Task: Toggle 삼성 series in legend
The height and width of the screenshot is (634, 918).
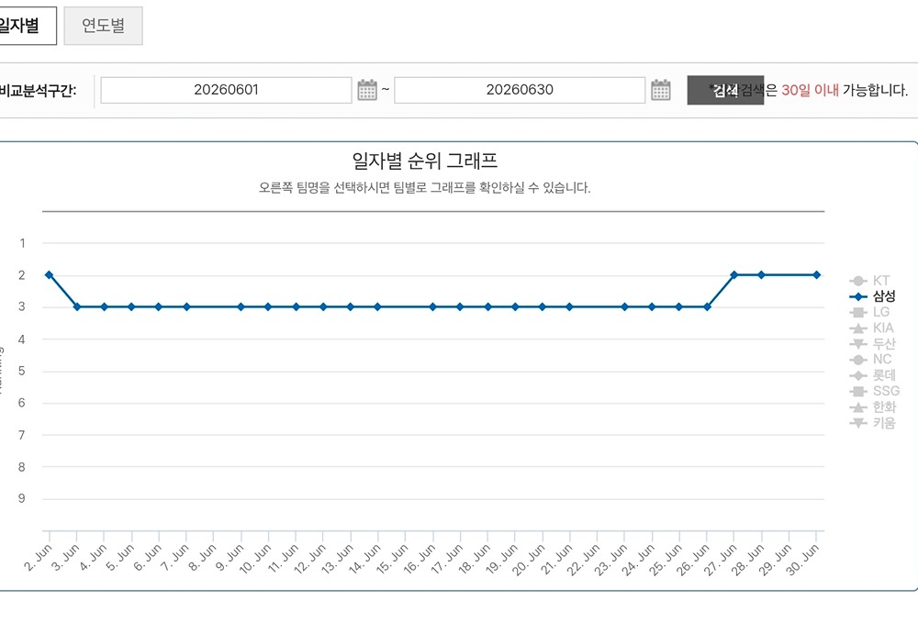Action: [872, 296]
